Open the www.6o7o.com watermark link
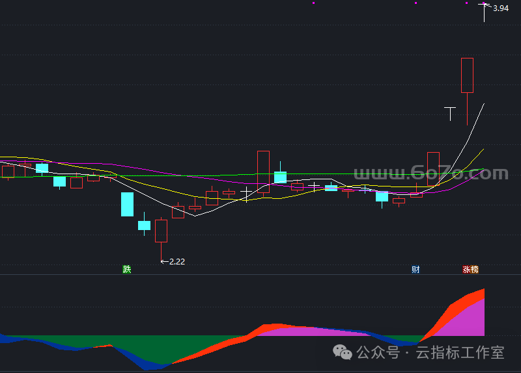This screenshot has width=521, height=373. click(430, 174)
